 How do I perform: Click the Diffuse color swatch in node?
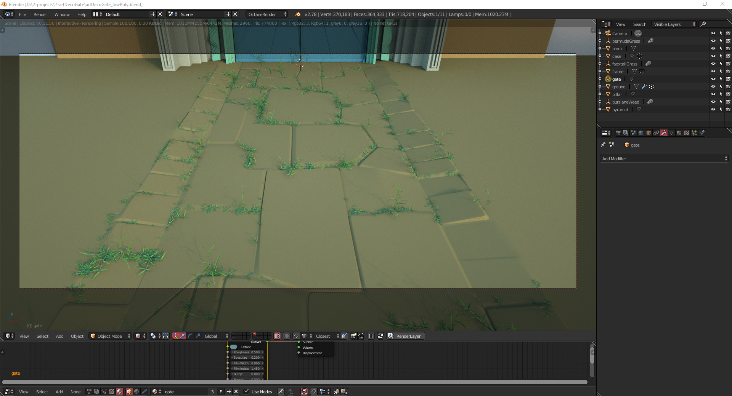234,346
